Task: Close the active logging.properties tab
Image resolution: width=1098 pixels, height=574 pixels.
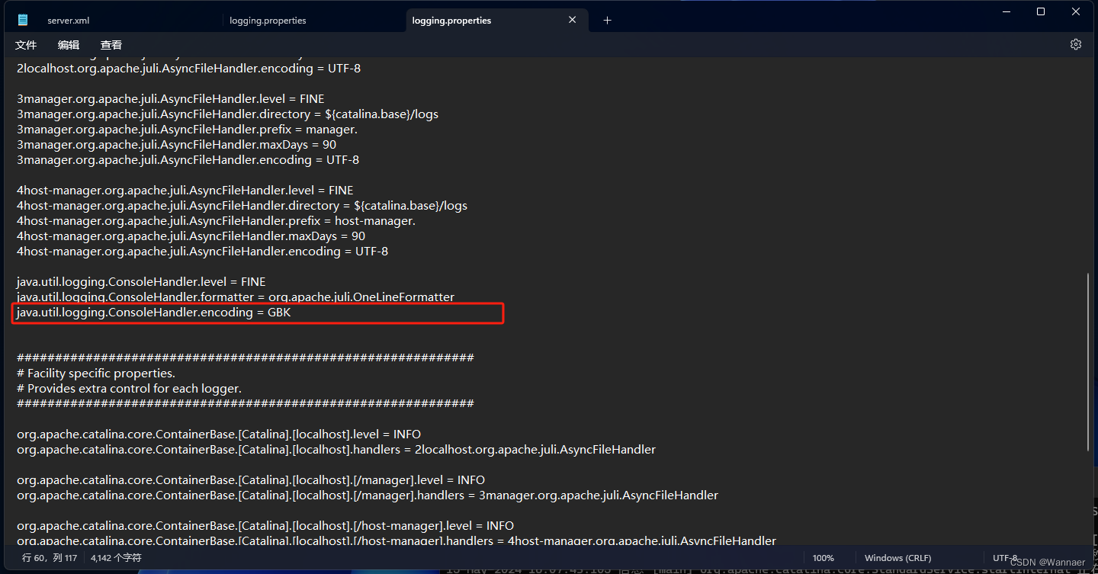Action: tap(573, 21)
